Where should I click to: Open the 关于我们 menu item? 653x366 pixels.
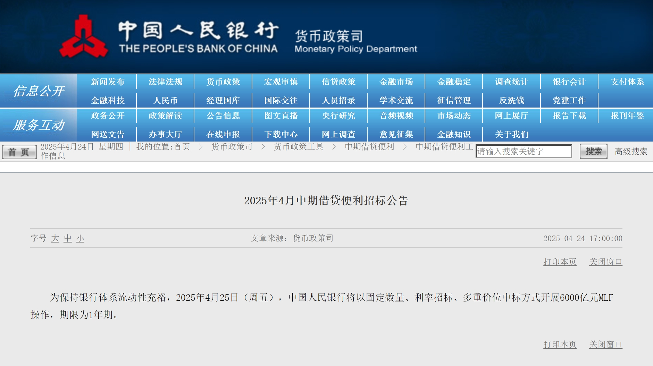(511, 134)
